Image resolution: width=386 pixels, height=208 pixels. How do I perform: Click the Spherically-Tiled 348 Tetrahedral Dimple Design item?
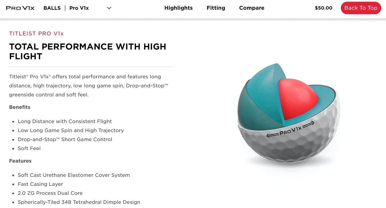pos(79,202)
